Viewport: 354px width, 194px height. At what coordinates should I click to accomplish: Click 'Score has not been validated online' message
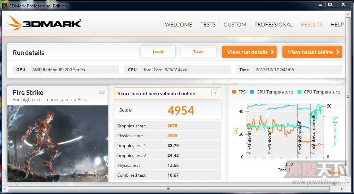(156, 93)
